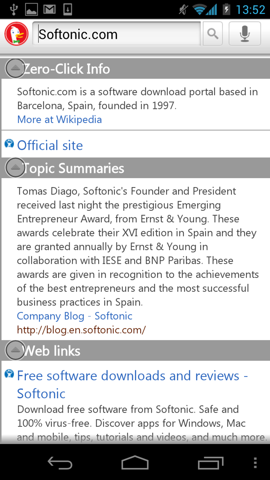This screenshot has height=480, width=270.
Task: Open the three-dot overflow menu
Action: (255, 463)
